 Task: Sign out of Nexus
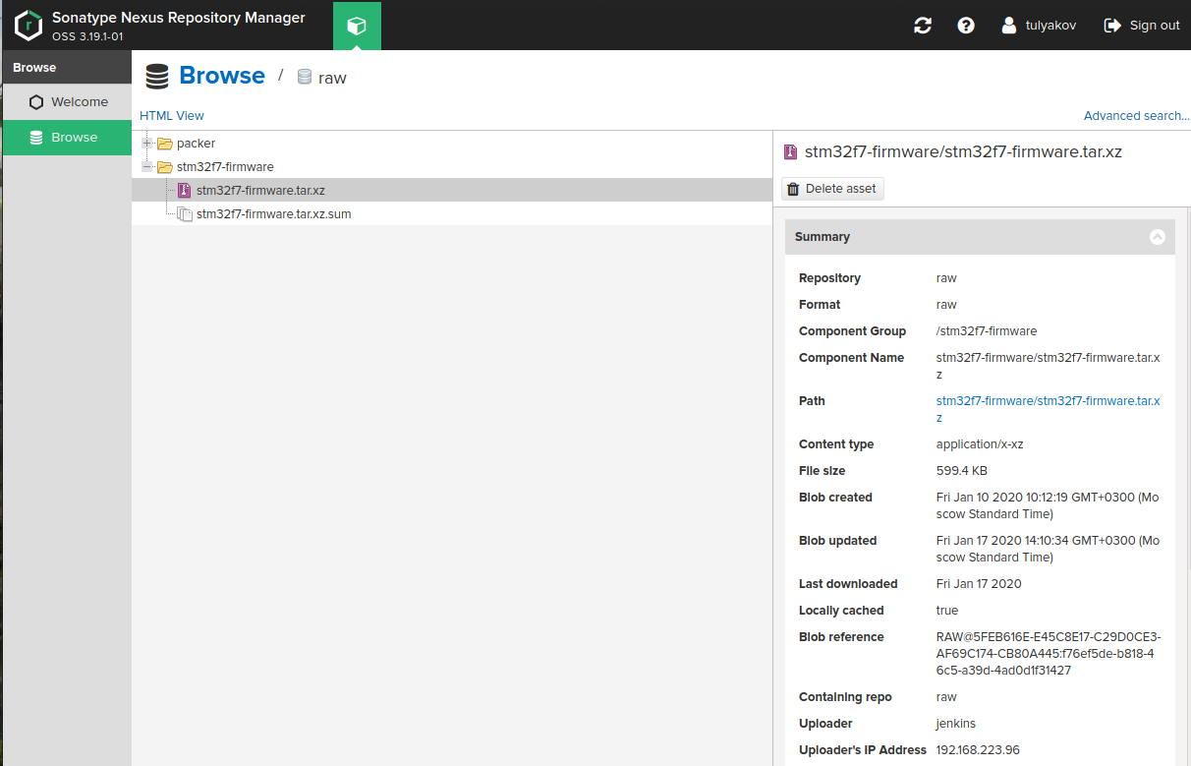pyautogui.click(x=1142, y=26)
